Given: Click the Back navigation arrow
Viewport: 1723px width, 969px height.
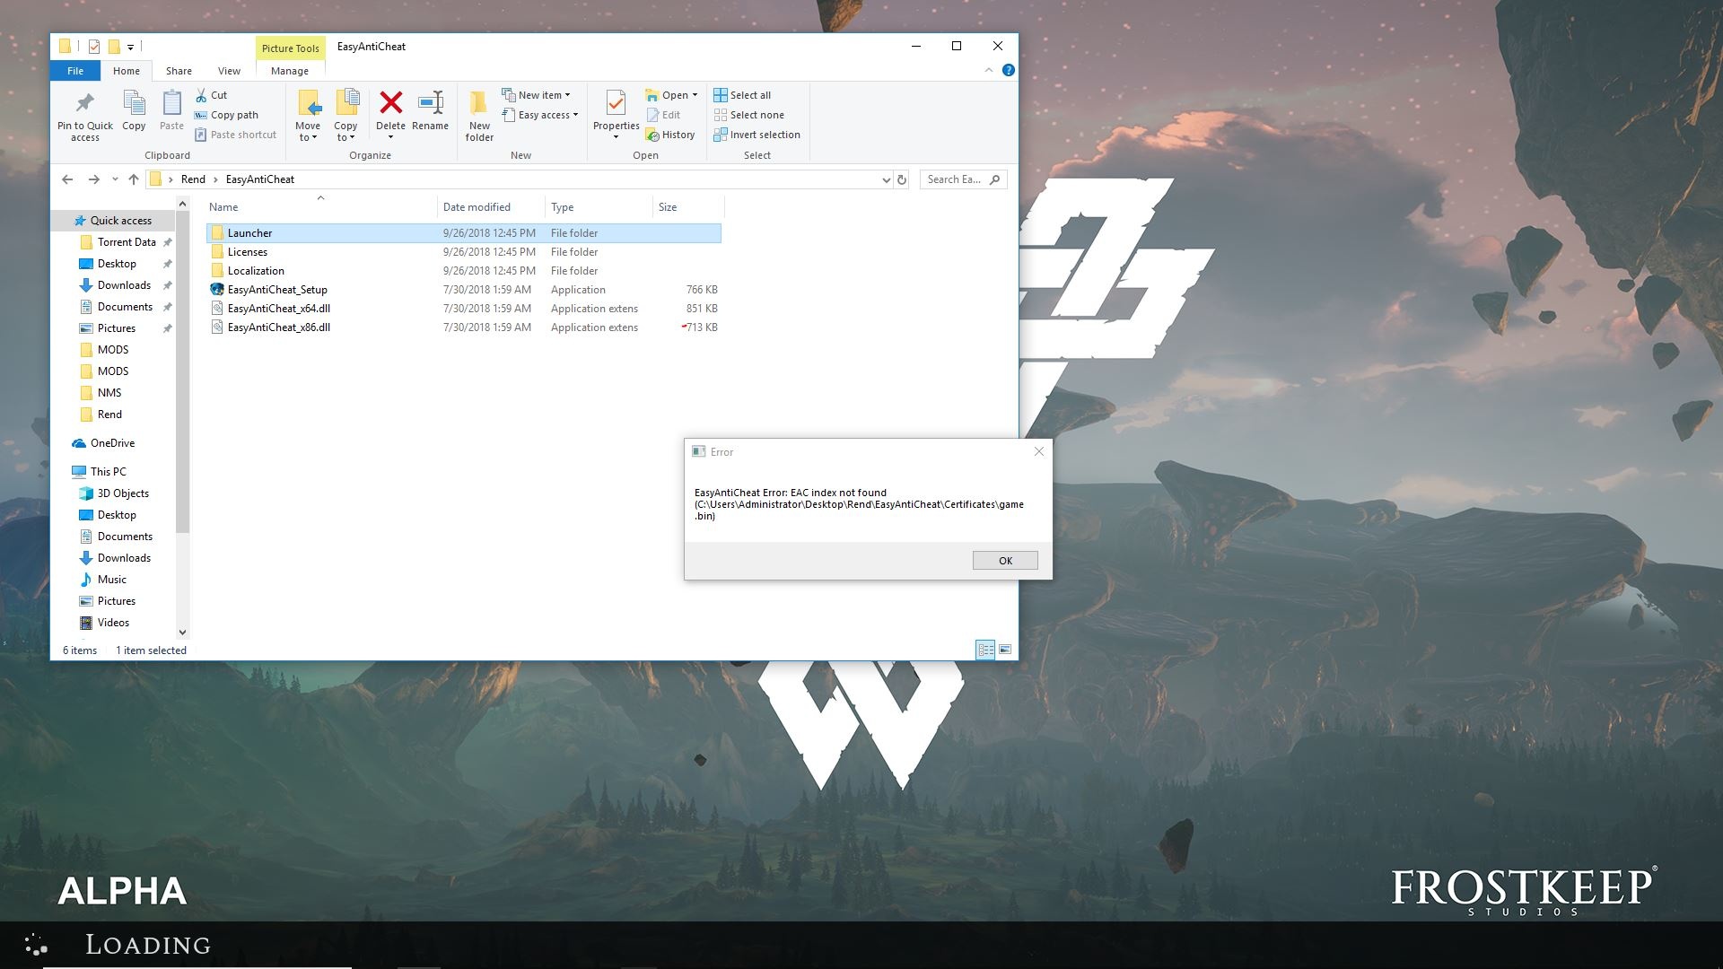Looking at the screenshot, I should coord(67,179).
